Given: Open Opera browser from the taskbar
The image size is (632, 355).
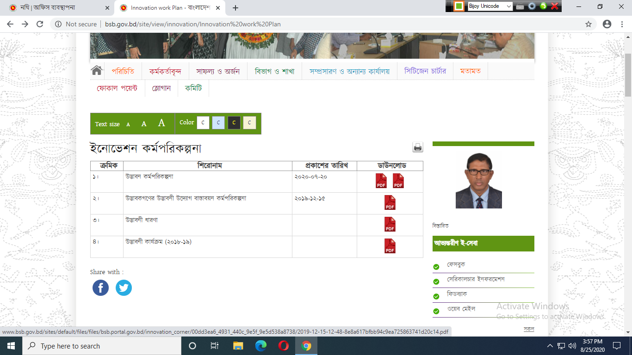Looking at the screenshot, I should tap(284, 346).
